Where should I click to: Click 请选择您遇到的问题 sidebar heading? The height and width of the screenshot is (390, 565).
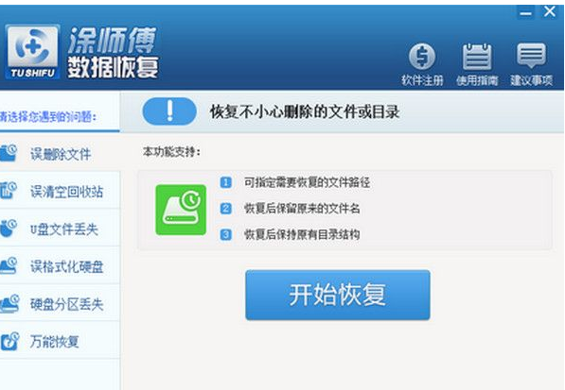pos(48,116)
